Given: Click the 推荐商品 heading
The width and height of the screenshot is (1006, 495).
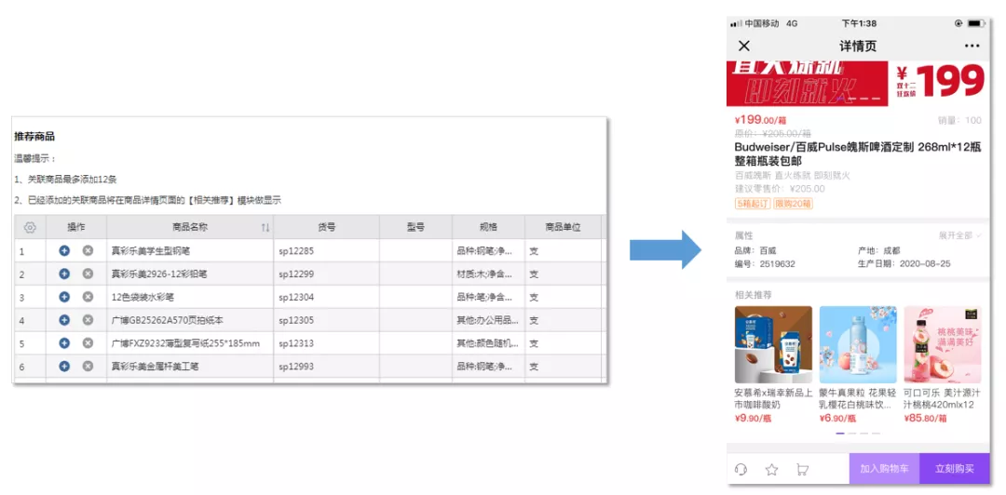Looking at the screenshot, I should coord(34,137).
